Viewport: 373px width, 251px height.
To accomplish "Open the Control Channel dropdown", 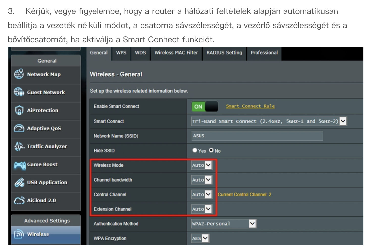I will coord(202,195).
